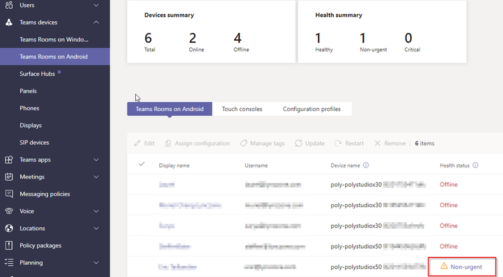Expand the Voice chevron
This screenshot has width=503, height=277.
click(x=96, y=211)
